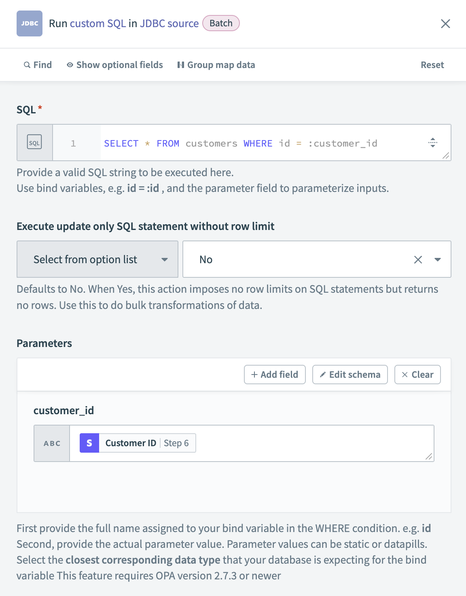Image resolution: width=466 pixels, height=596 pixels.
Task: Click the Group map data icon
Action: pos(181,65)
